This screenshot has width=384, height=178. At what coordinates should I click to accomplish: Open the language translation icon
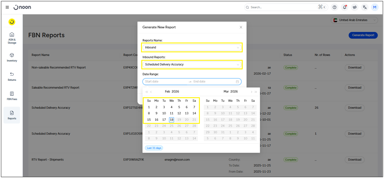[364, 7]
